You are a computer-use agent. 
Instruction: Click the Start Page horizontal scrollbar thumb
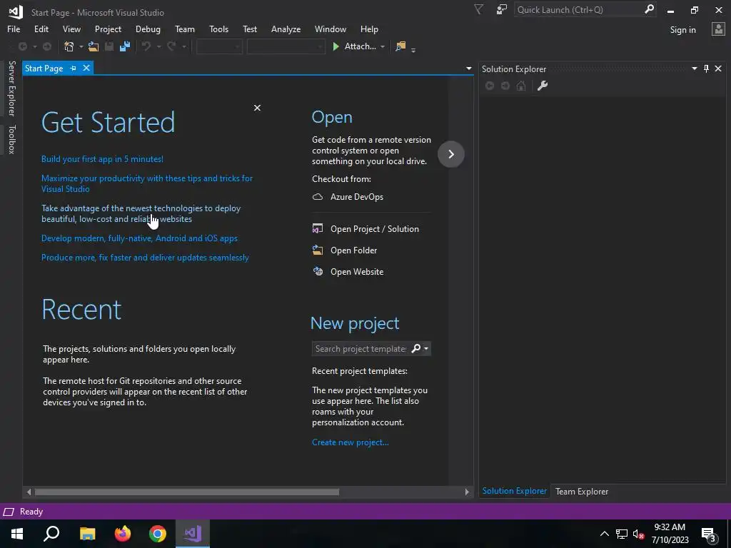click(x=187, y=492)
